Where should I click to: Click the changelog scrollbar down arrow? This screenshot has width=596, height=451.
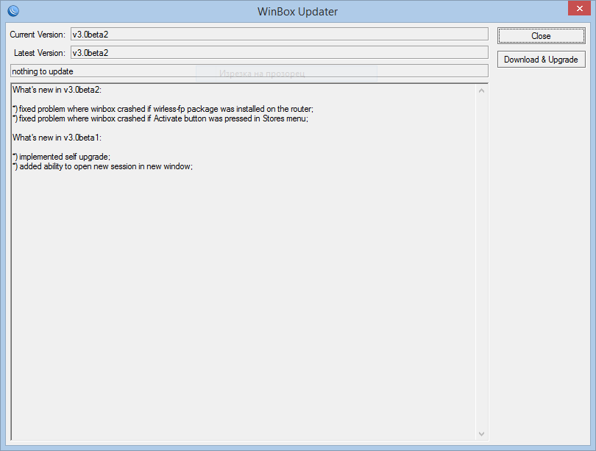(482, 434)
